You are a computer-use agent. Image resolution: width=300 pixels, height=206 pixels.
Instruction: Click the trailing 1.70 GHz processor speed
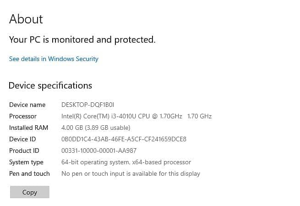(200, 117)
